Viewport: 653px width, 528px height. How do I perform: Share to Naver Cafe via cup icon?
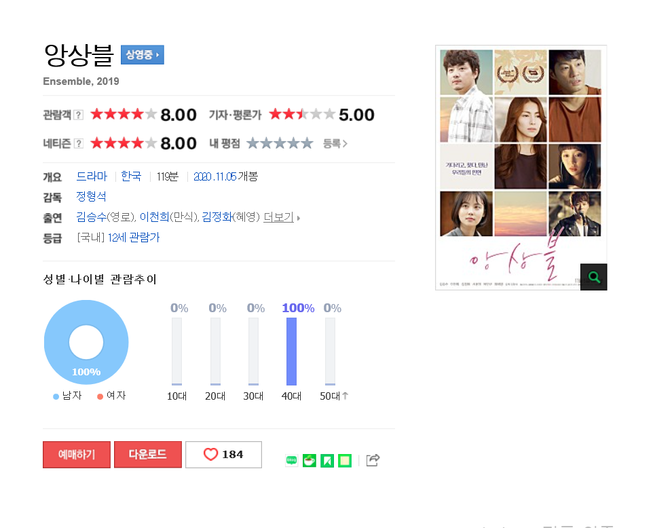coord(310,461)
